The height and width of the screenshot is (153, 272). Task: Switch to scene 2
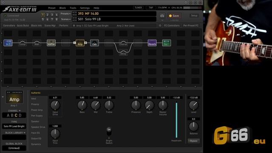pos(47,15)
